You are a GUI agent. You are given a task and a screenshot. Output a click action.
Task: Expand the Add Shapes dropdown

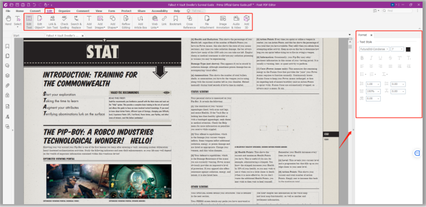(112, 22)
